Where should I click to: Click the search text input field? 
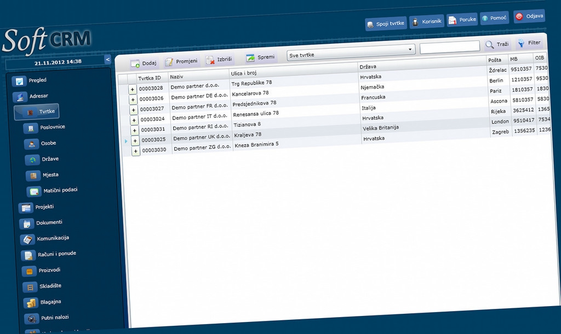pos(450,47)
